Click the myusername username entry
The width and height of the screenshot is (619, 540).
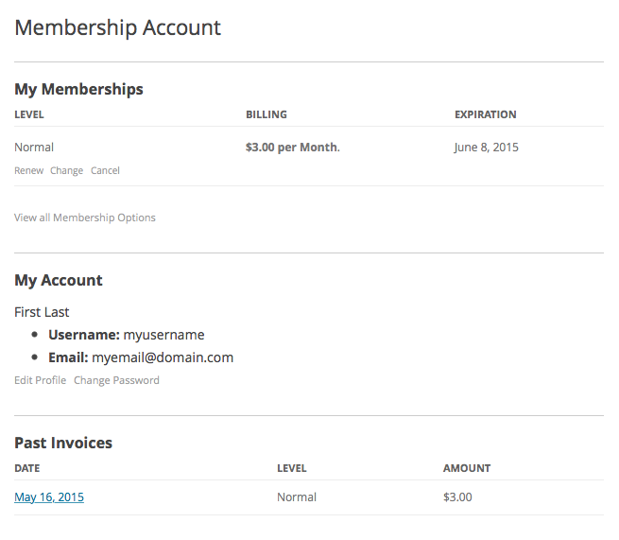click(x=163, y=335)
